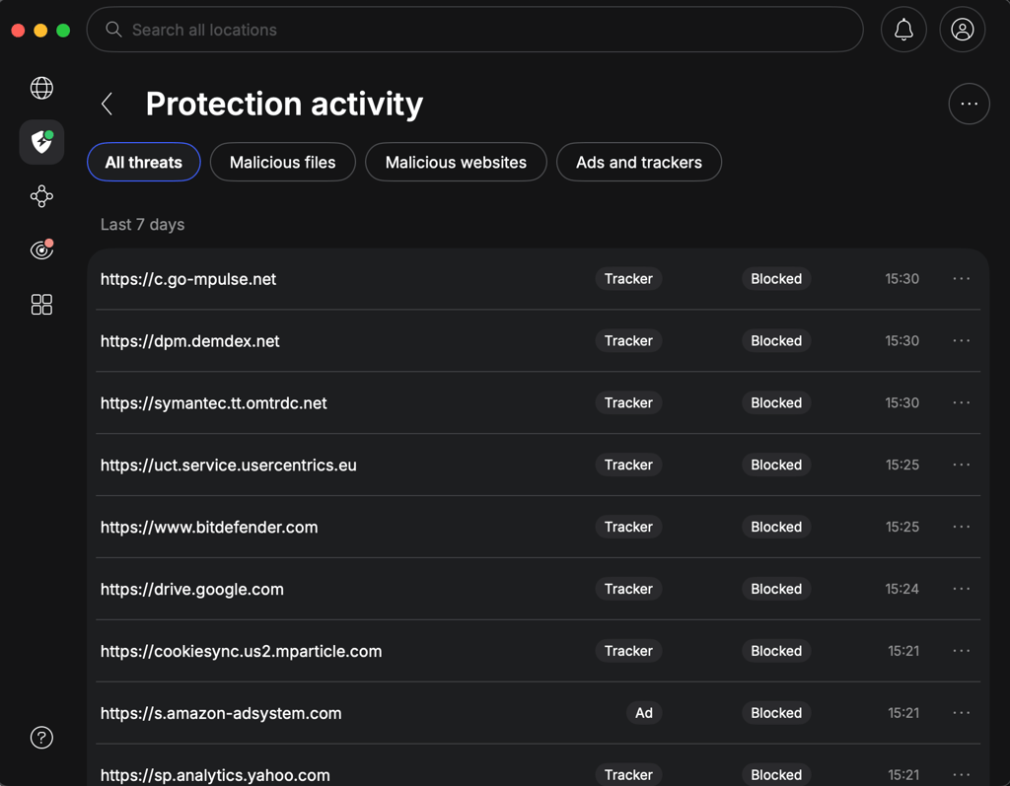Click Tracker badge on drive.google.com row
The image size is (1010, 786).
(x=628, y=589)
